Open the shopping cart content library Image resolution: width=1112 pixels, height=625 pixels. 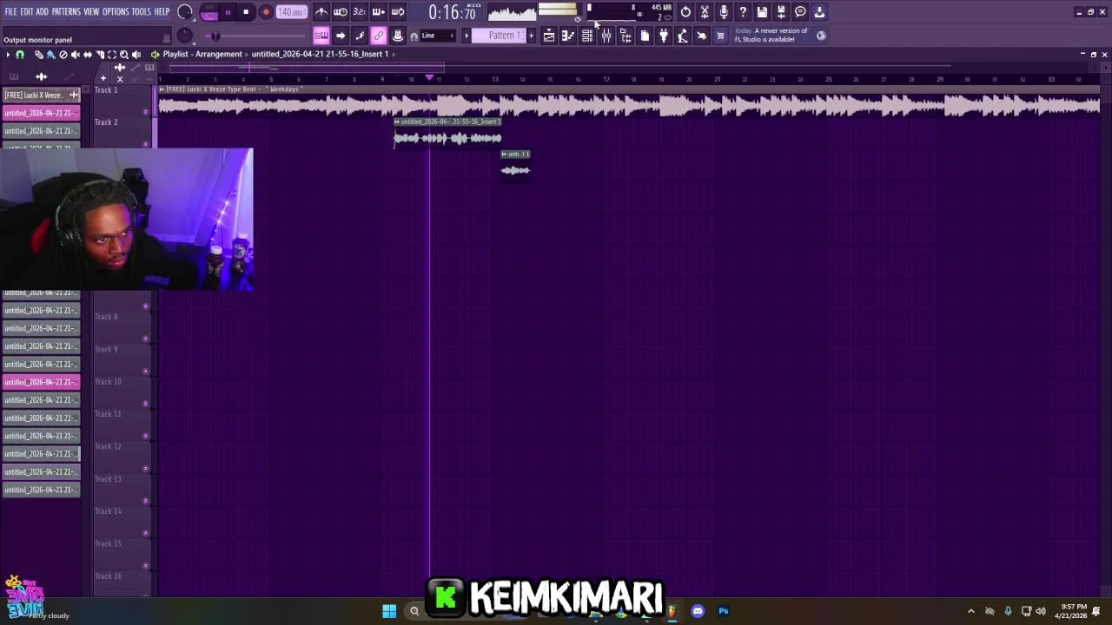[x=720, y=36]
